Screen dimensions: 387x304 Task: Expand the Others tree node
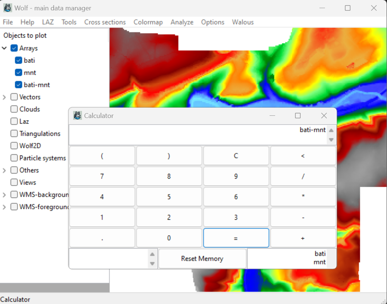click(4, 170)
